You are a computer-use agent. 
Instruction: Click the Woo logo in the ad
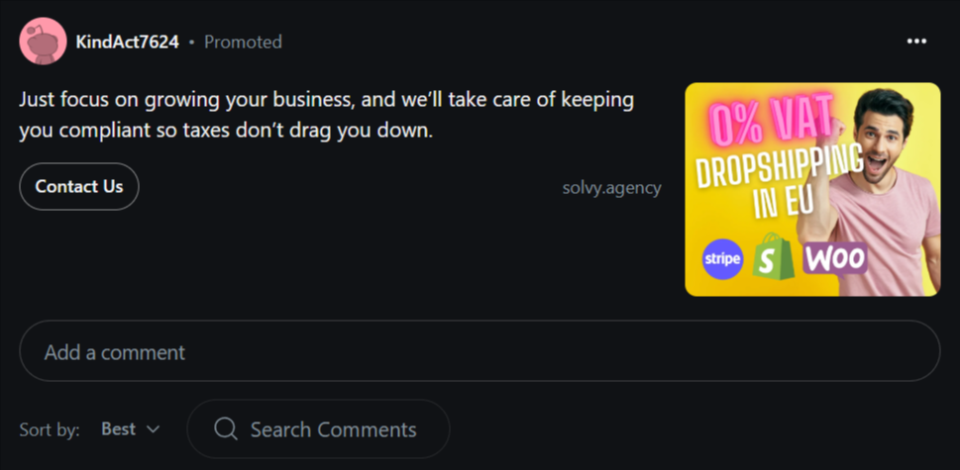coord(835,258)
